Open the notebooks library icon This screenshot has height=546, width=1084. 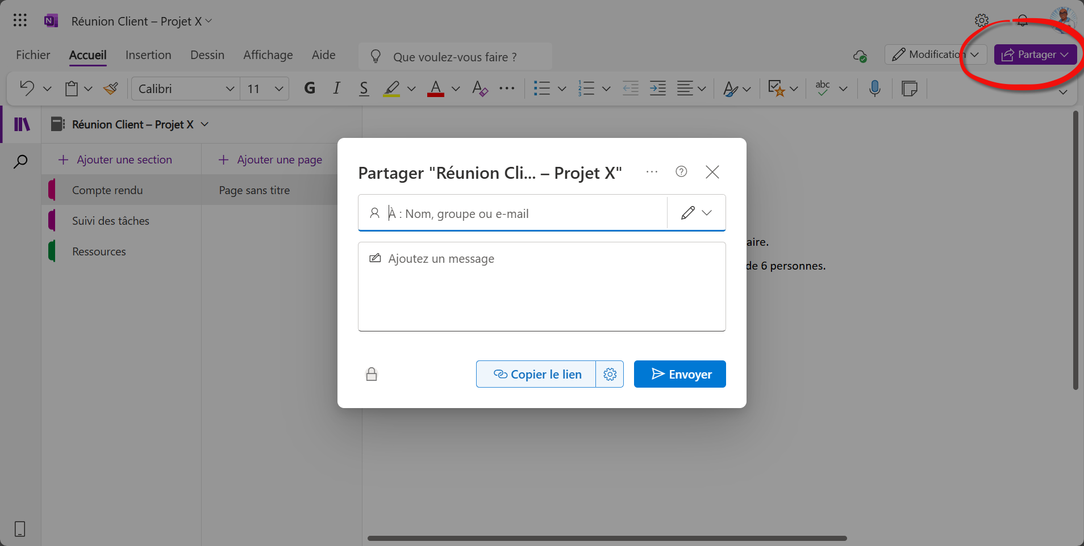point(22,124)
